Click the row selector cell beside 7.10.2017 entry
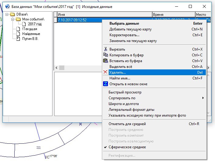Screen dimensions: 215x165 56,20
